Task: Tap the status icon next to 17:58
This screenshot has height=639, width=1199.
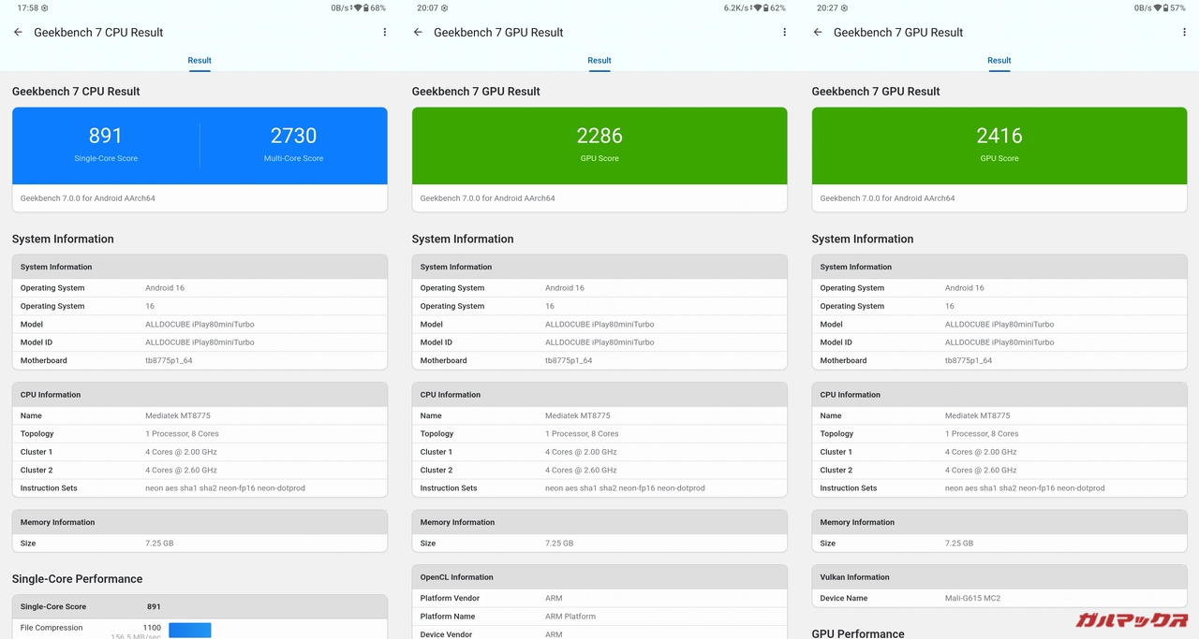Action: [44, 7]
